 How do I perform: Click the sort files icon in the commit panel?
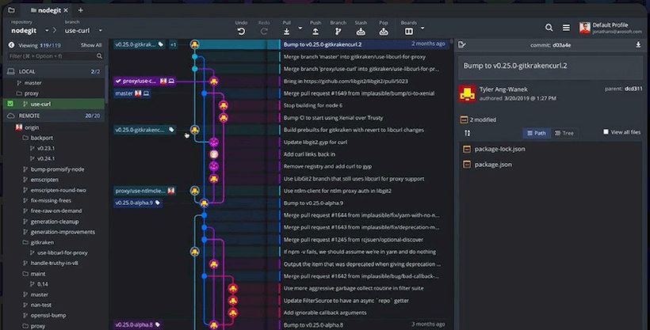[x=467, y=133]
